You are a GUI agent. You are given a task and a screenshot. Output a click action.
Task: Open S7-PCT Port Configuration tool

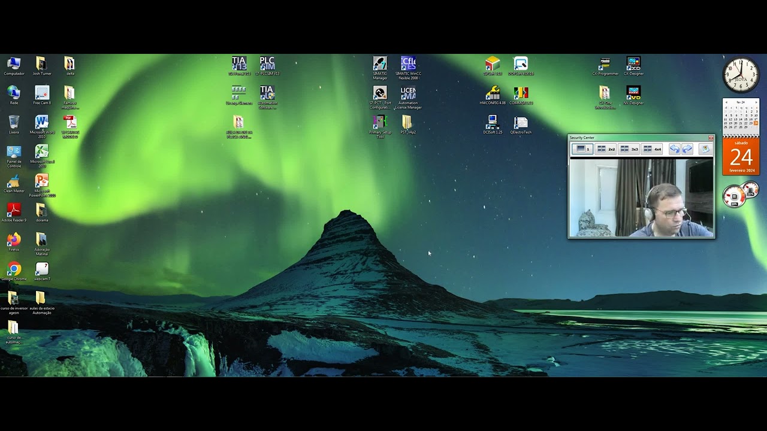tap(380, 97)
